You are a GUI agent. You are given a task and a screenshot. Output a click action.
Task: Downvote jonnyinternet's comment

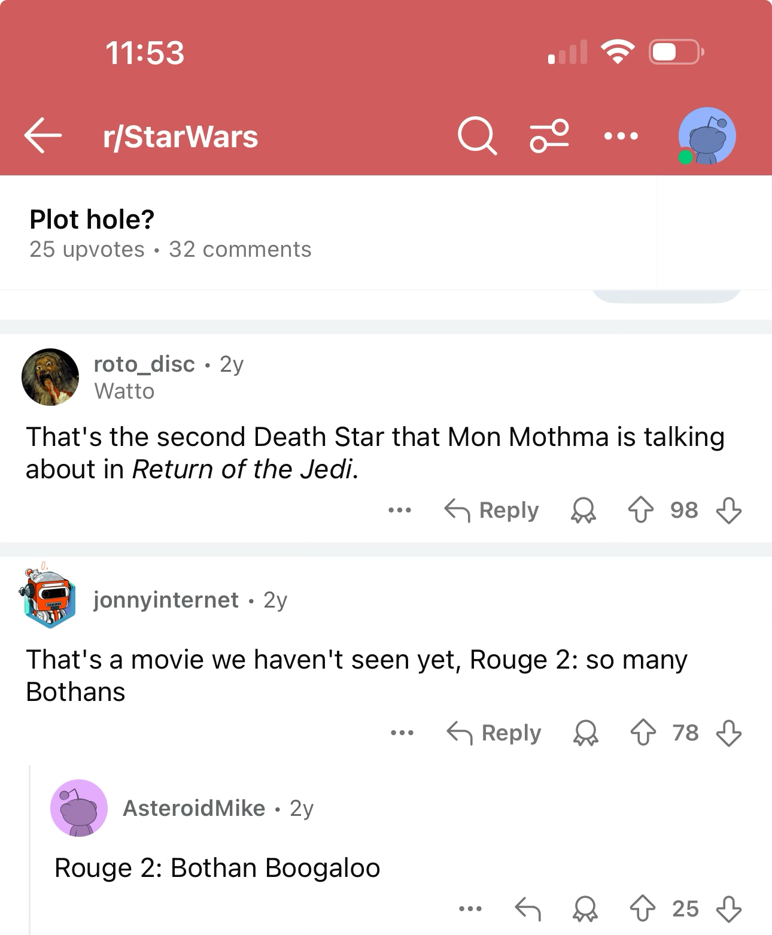(x=728, y=733)
